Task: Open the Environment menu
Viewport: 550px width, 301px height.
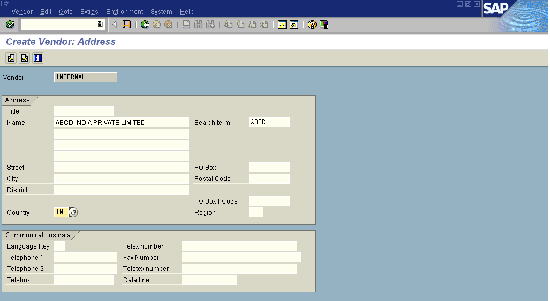Action: pyautogui.click(x=124, y=12)
